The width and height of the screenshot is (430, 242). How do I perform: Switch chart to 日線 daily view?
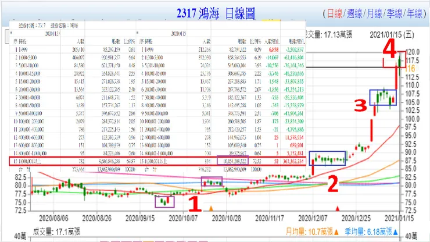(335, 13)
